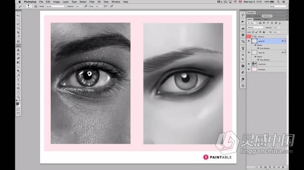304x170 pixels.
Task: Select the Type tool
Action: coord(18,80)
